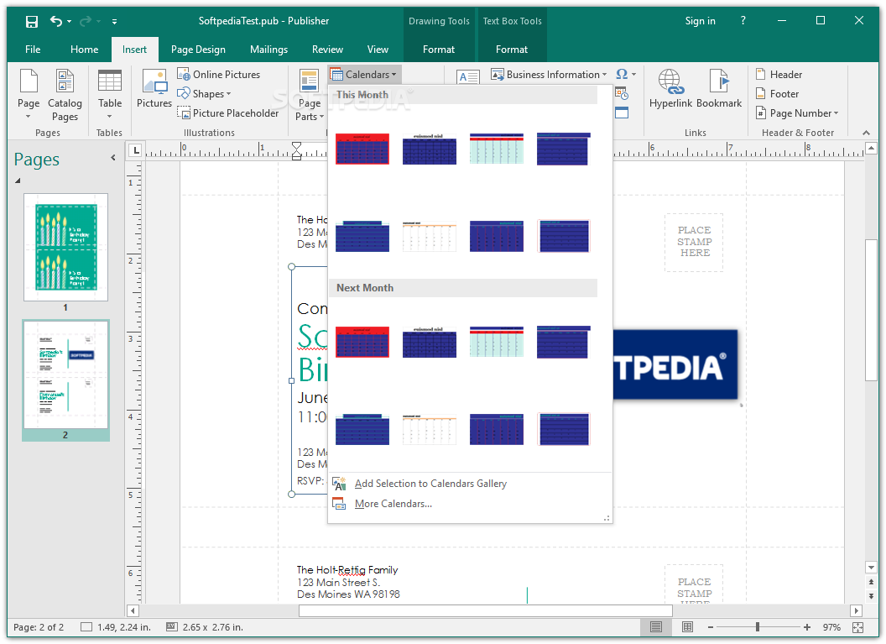Open Catalog Pages
Image resolution: width=886 pixels, height=644 pixels.
pos(65,94)
